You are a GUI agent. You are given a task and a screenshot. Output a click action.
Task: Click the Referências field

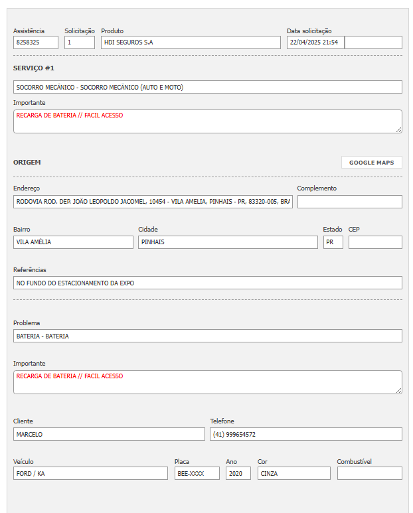click(207, 283)
